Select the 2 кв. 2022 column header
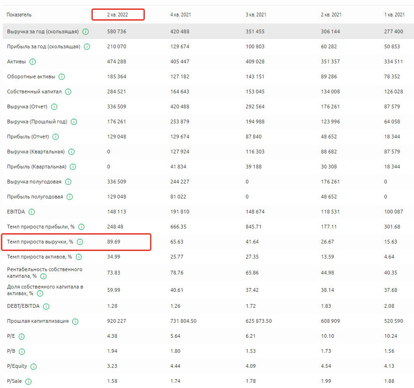 (118, 15)
